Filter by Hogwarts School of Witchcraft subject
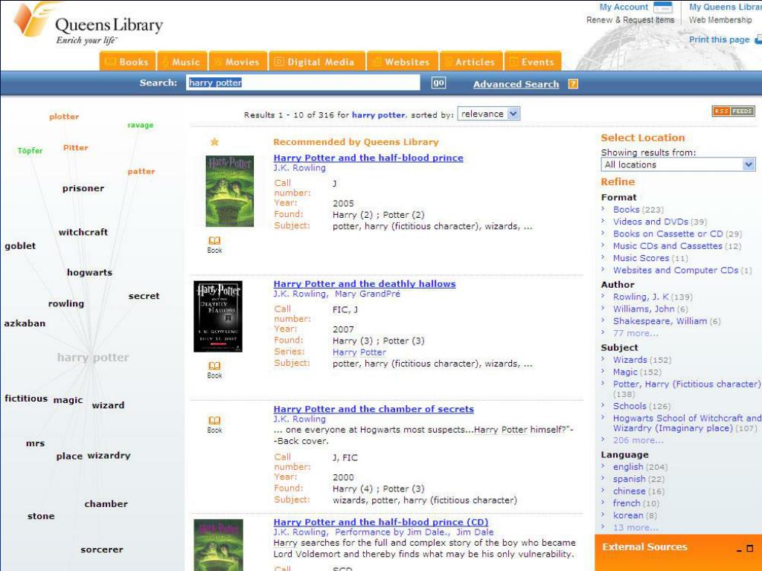762x571 pixels. [x=687, y=423]
